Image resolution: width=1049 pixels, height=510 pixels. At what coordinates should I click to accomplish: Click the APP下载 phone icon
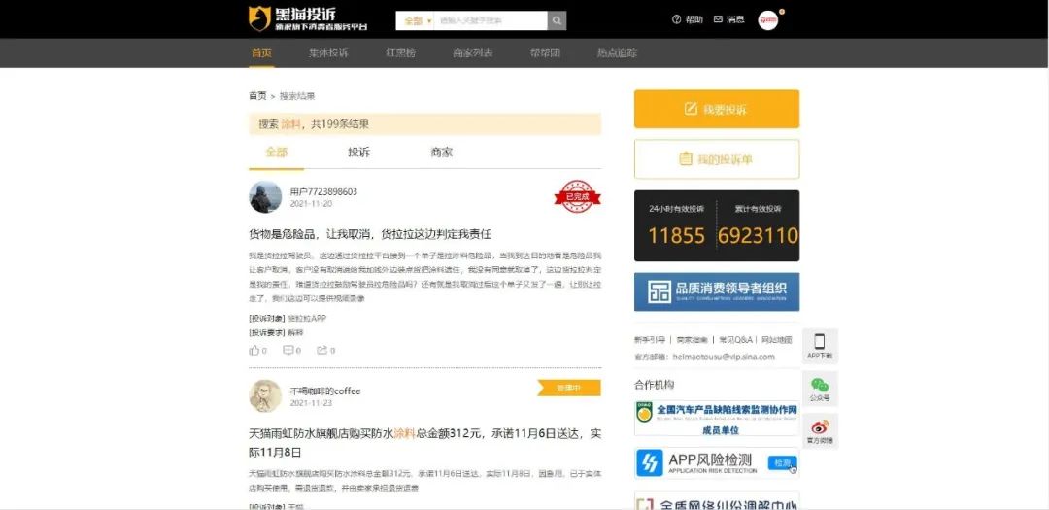coord(820,346)
